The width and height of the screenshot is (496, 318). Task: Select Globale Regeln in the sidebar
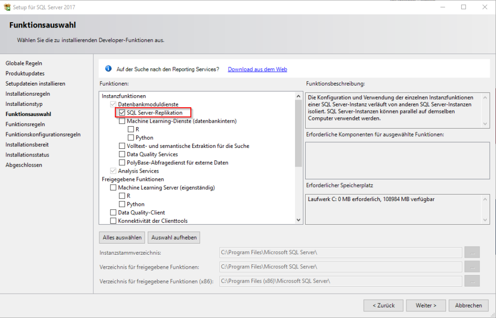(x=24, y=63)
